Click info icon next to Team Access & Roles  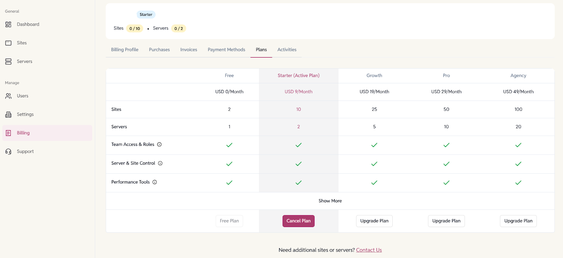pyautogui.click(x=159, y=144)
